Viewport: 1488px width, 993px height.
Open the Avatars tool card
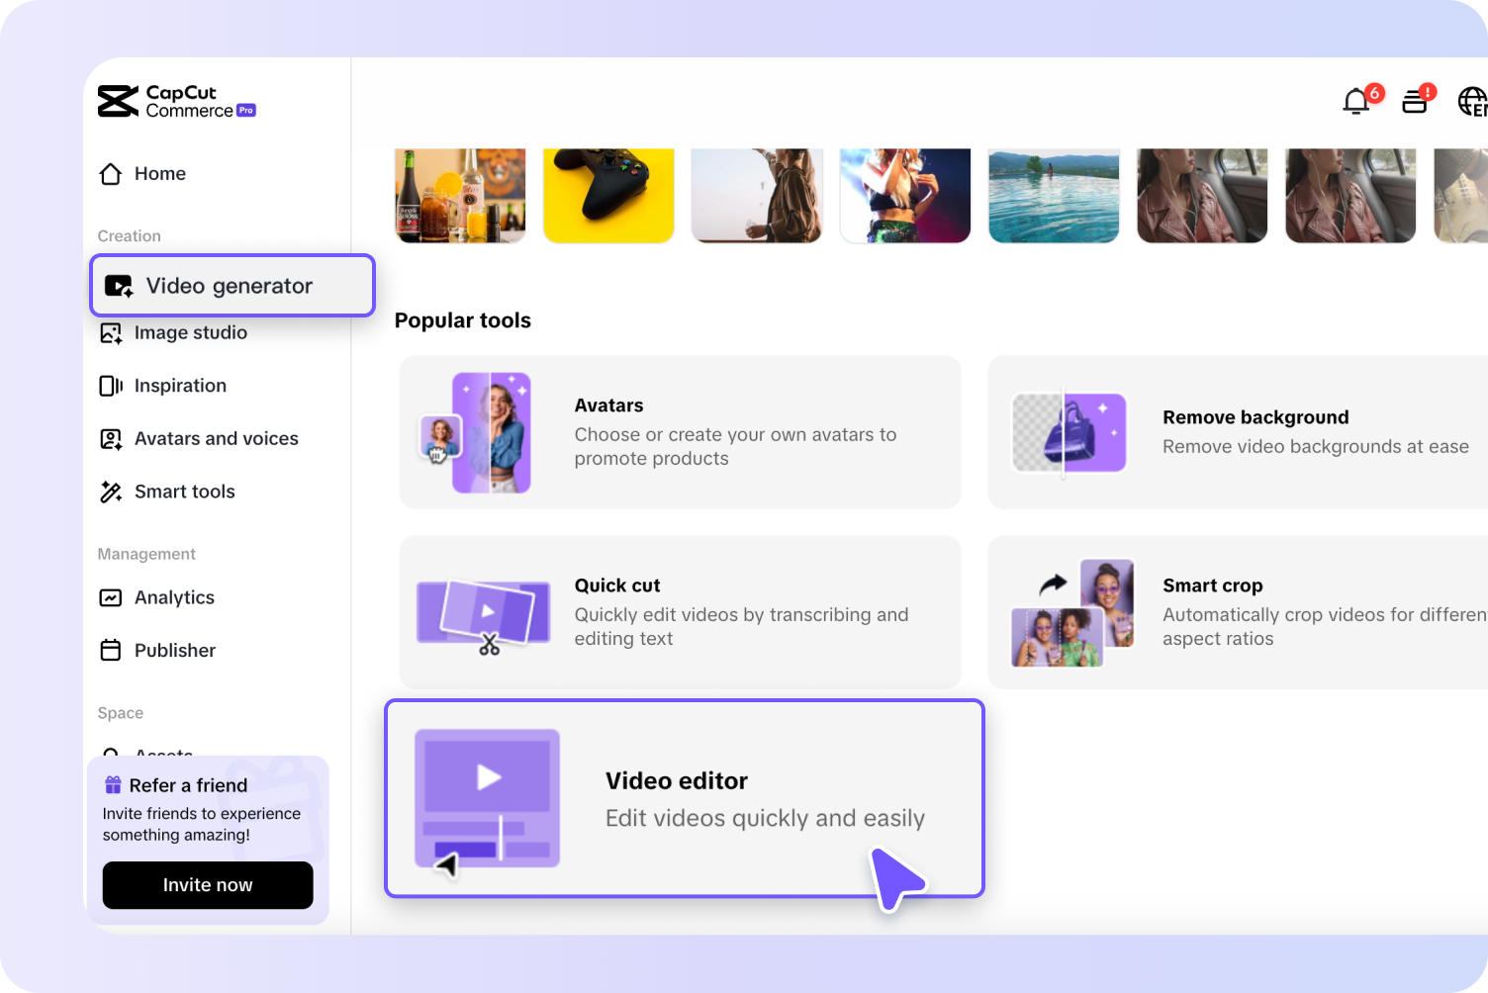coord(680,432)
